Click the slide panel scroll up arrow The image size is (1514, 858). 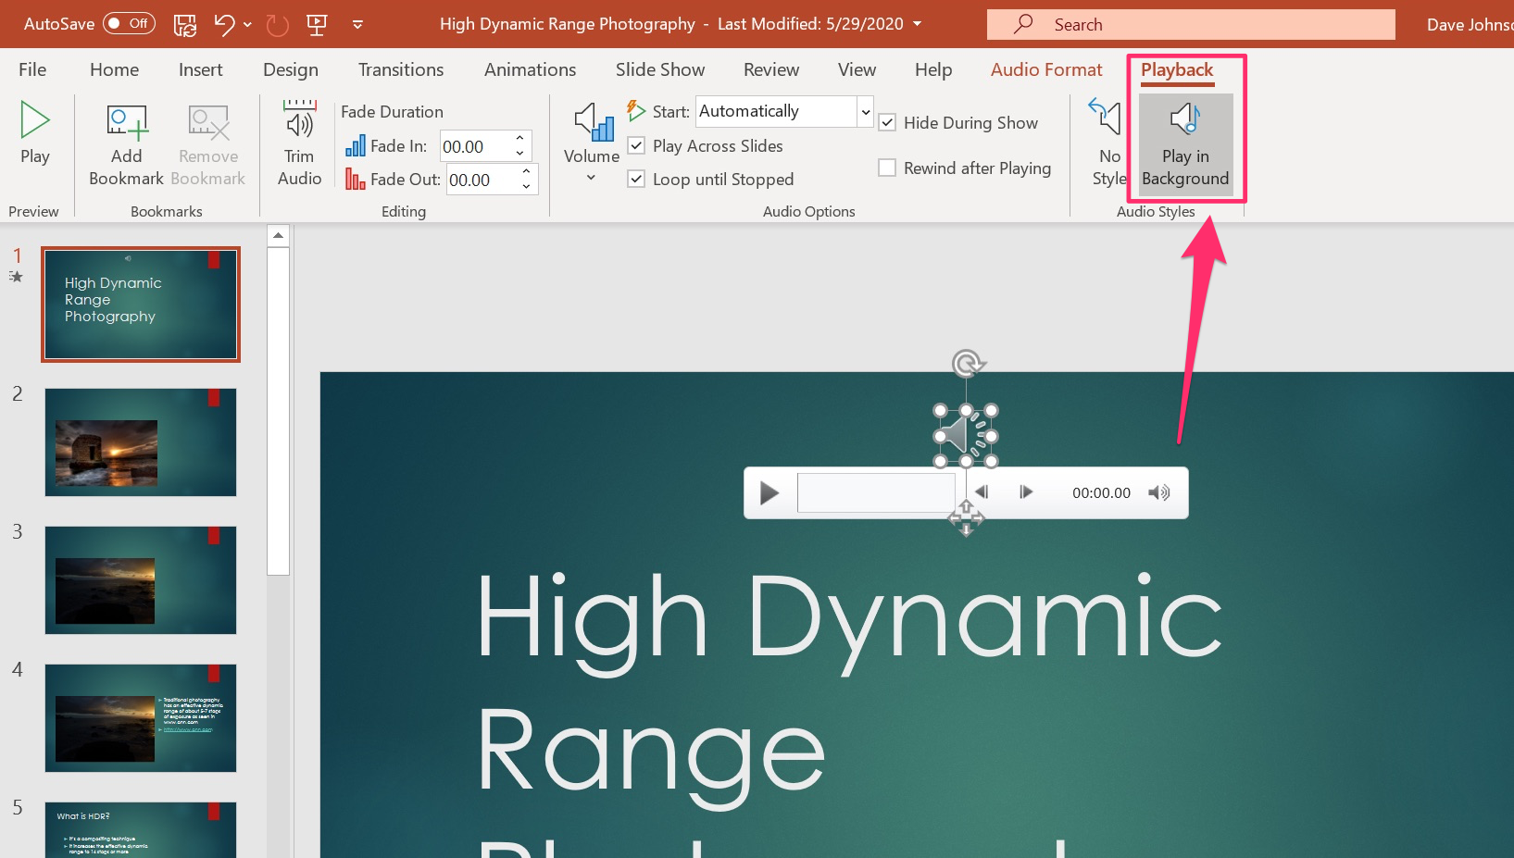click(x=278, y=235)
